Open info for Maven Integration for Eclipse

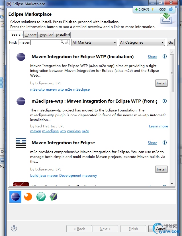(x=165, y=143)
